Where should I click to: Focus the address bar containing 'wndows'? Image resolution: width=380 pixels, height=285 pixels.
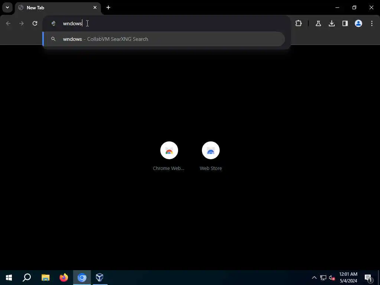pos(167,23)
